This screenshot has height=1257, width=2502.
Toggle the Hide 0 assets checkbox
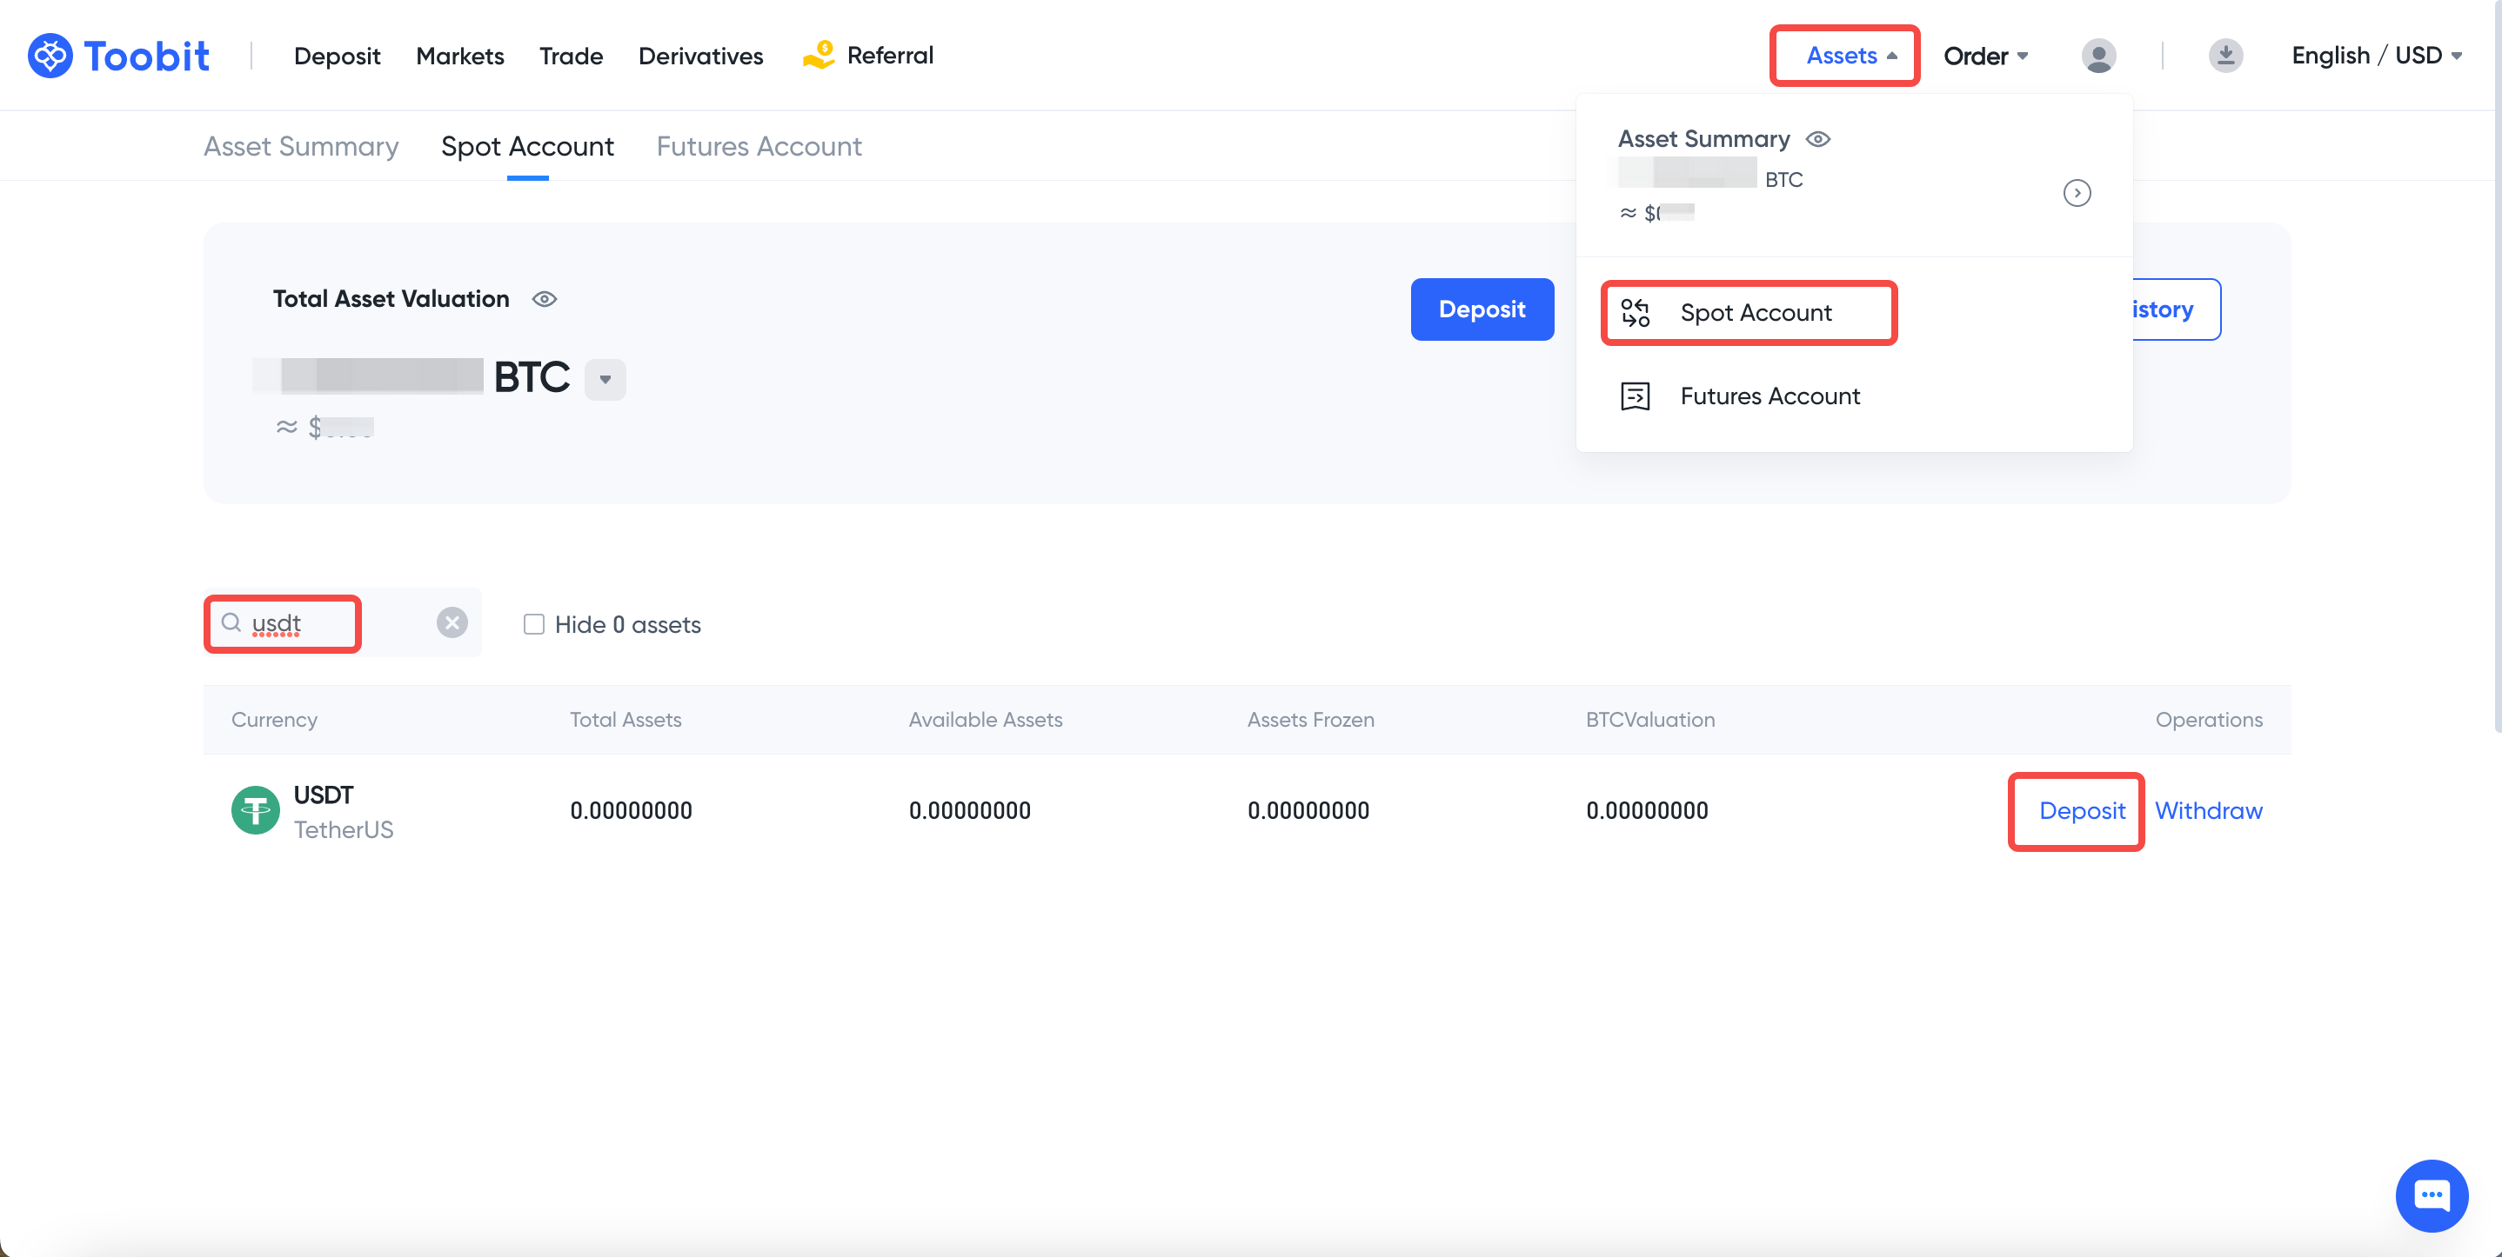[533, 624]
